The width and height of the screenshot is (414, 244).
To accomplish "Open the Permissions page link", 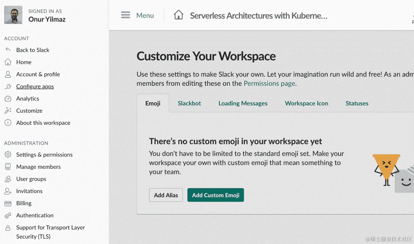I will [270, 83].
